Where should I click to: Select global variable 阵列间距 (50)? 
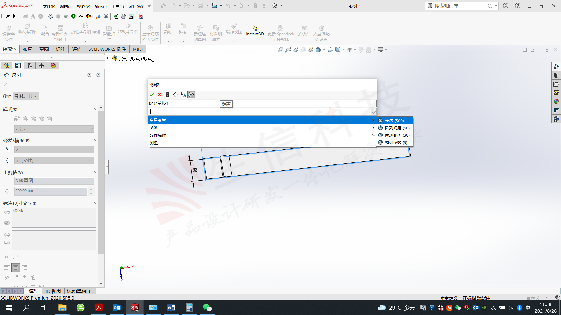(394, 128)
